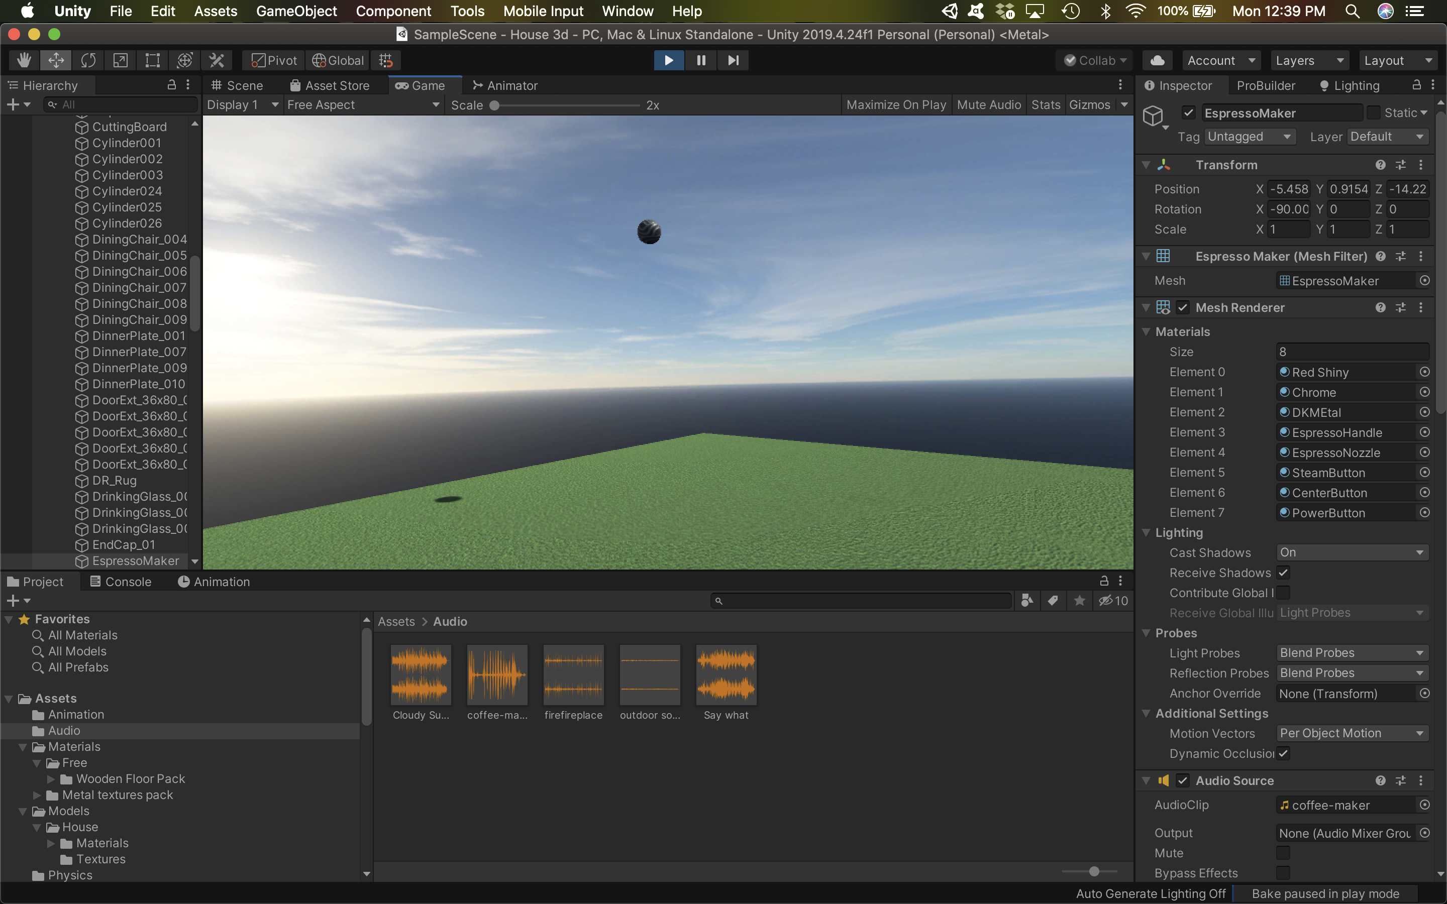The height and width of the screenshot is (904, 1447).
Task: Lock the Hierarchy panel
Action: pos(172,85)
